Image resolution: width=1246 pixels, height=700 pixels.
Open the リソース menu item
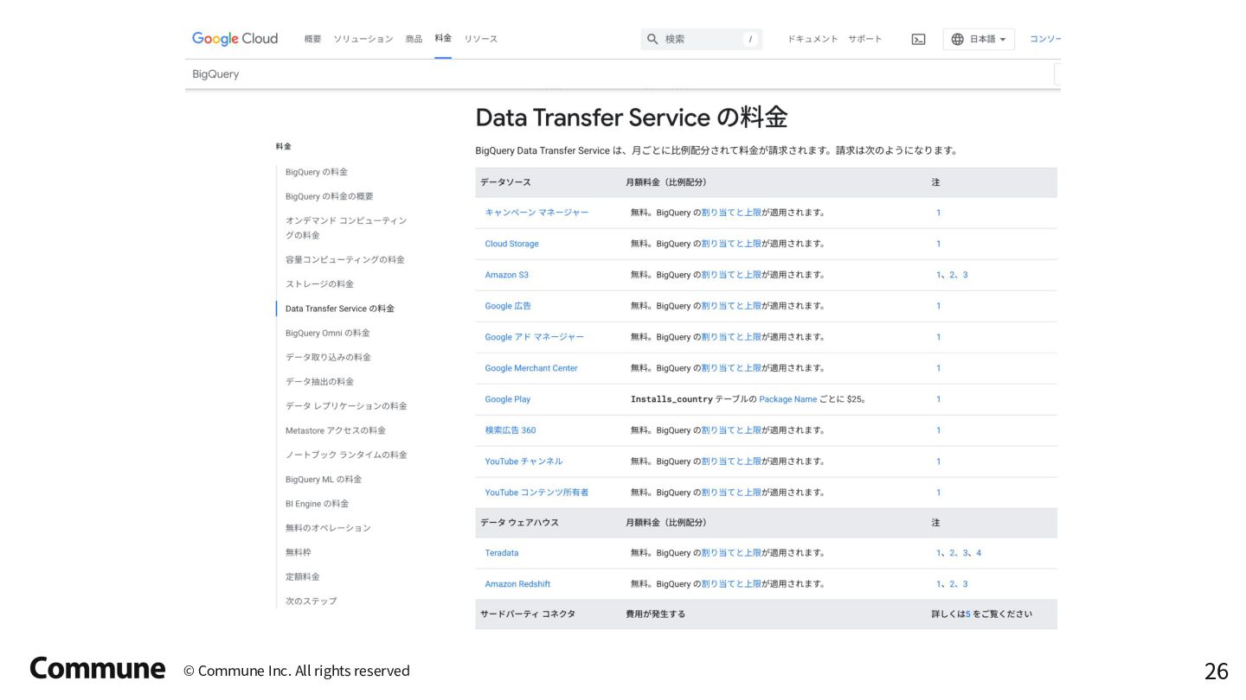pyautogui.click(x=480, y=39)
